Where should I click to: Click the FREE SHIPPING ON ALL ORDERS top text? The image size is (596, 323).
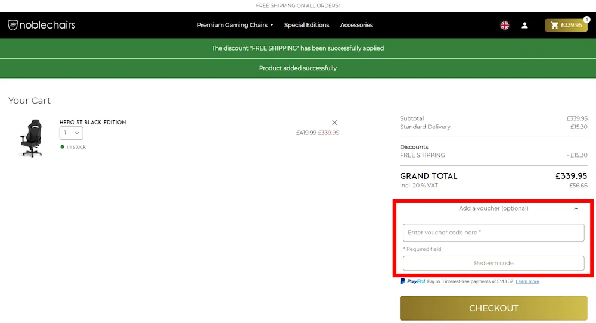point(297,6)
